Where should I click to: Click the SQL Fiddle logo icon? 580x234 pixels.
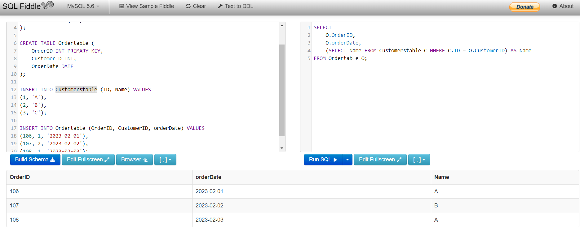(x=48, y=5)
